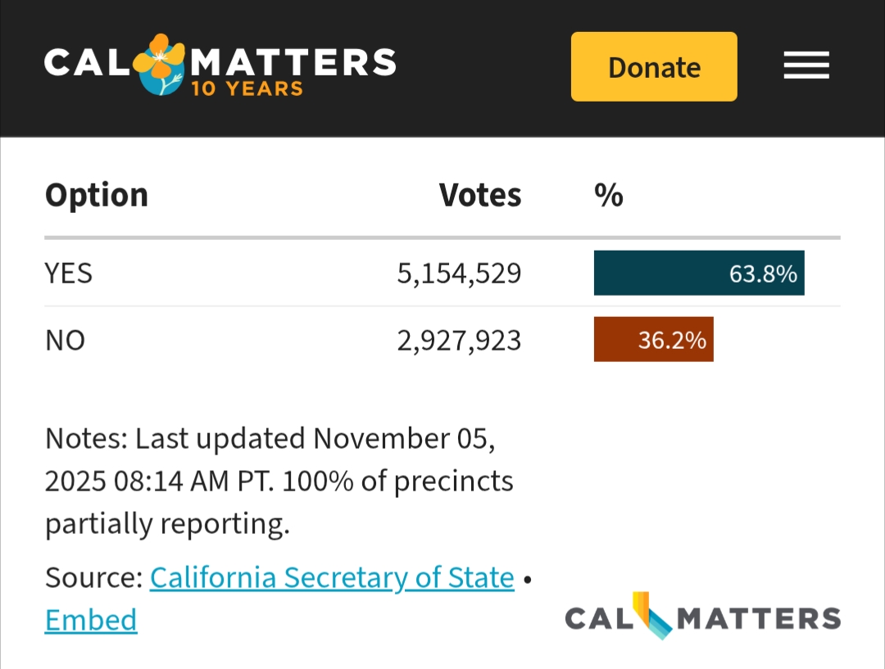
Task: Click the YES option label
Action: (x=69, y=273)
